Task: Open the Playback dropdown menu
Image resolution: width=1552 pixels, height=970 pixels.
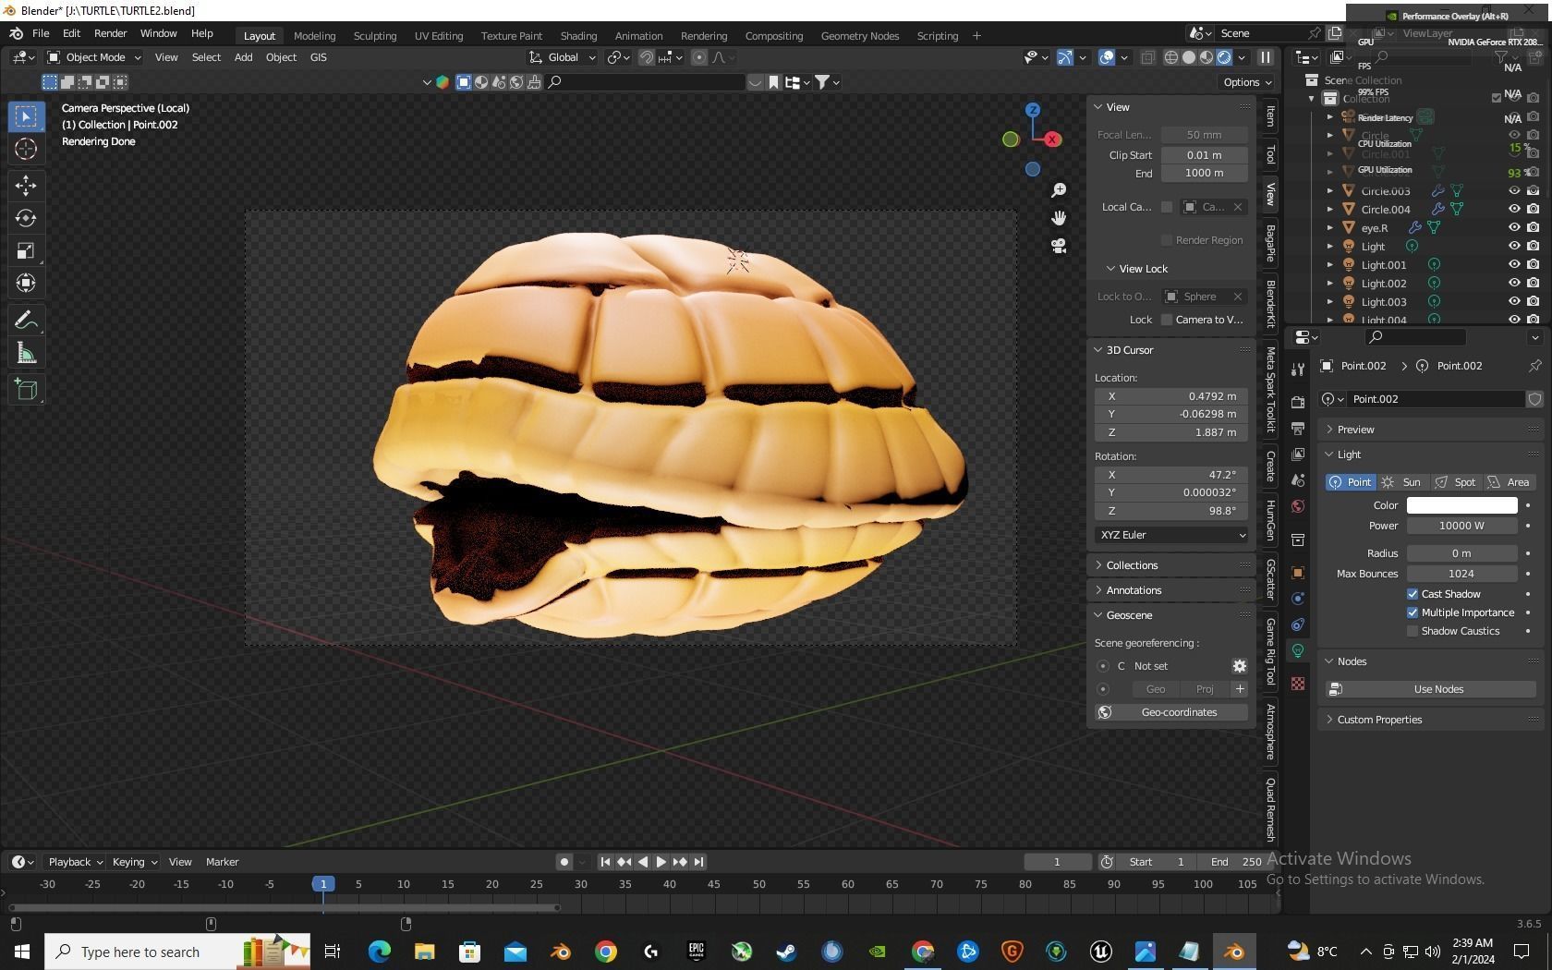Action: (x=75, y=862)
